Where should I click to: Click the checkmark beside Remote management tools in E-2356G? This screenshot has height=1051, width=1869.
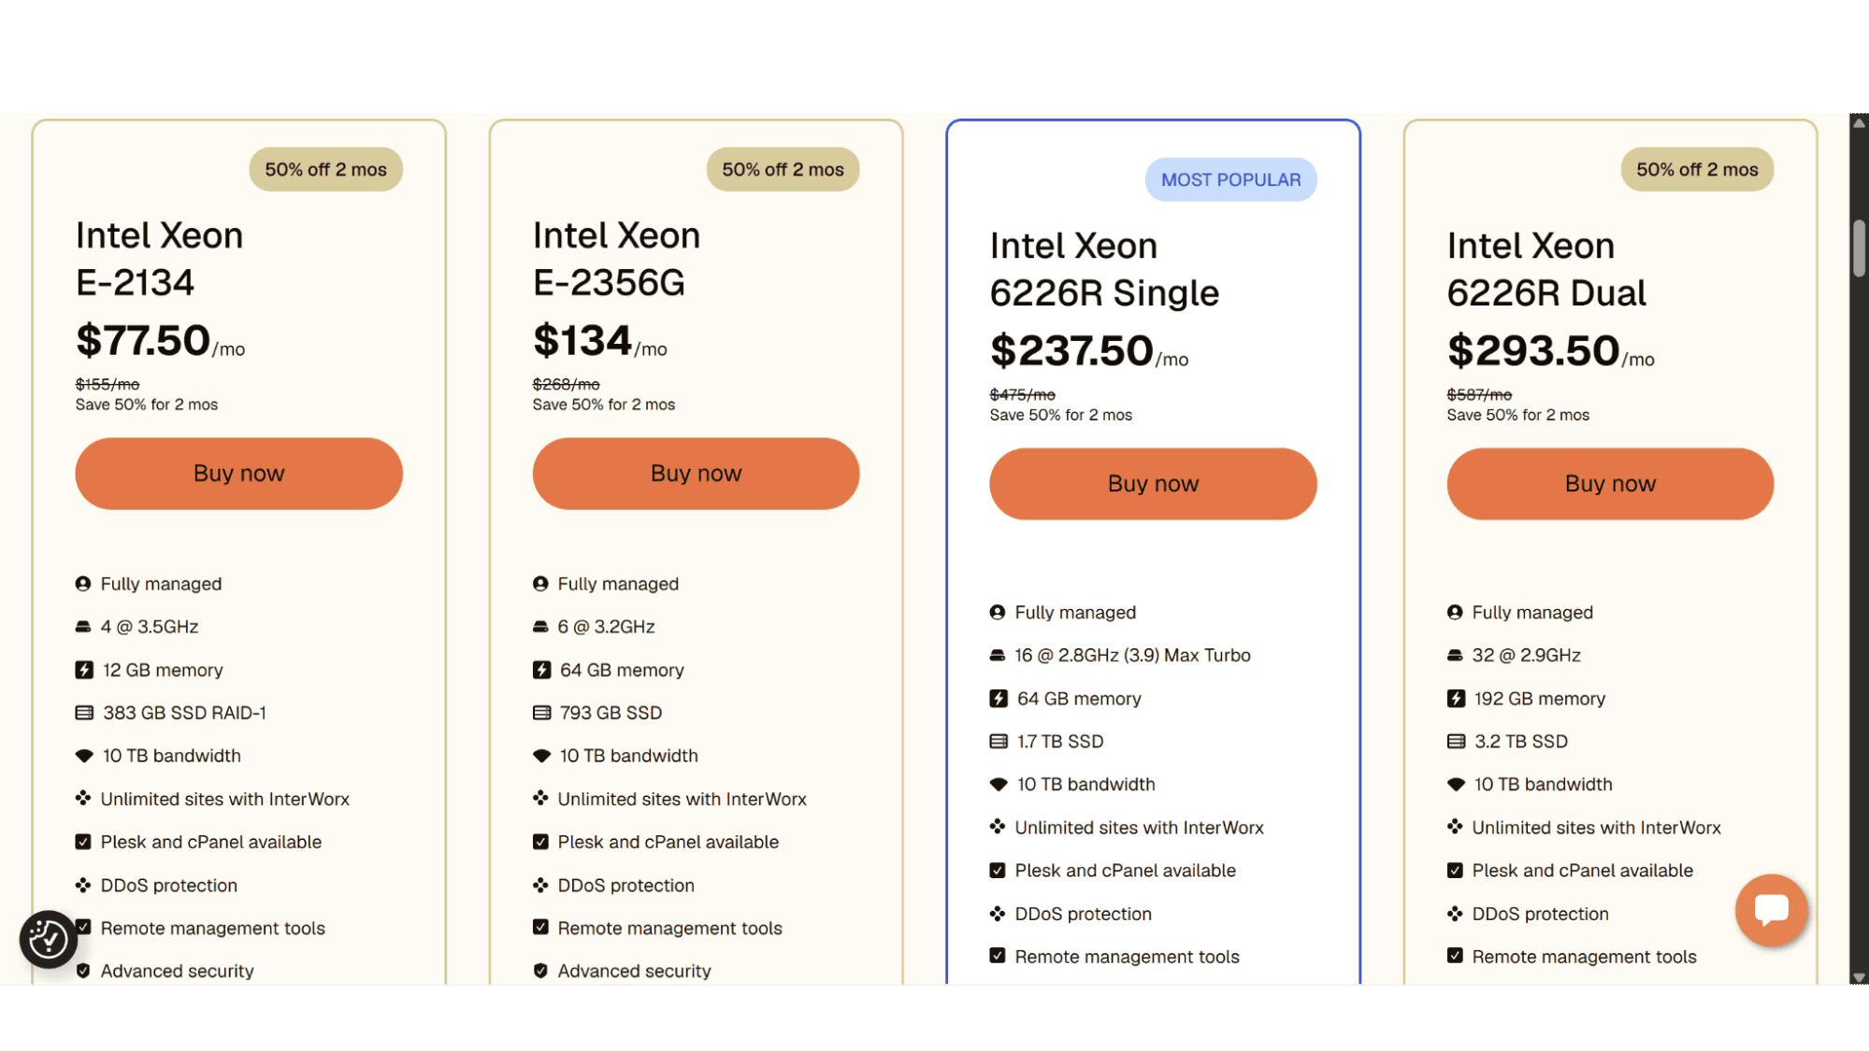click(x=540, y=928)
